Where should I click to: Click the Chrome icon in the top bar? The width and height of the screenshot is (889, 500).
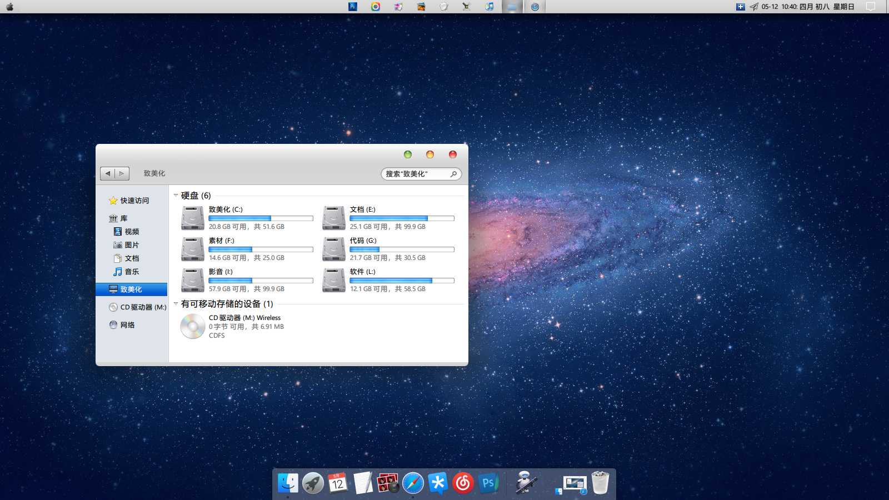pyautogui.click(x=376, y=7)
